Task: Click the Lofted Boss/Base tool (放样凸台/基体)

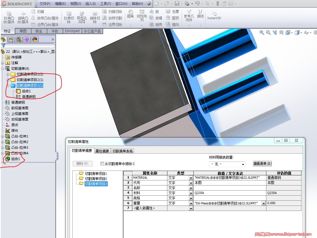Action: pos(45,18)
